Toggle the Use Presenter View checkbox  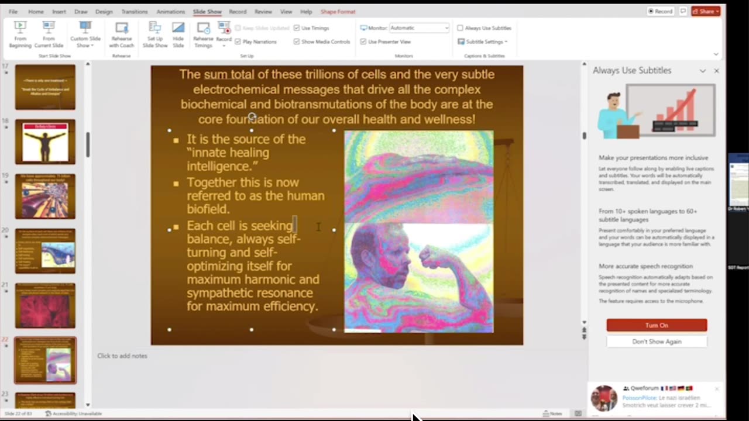pyautogui.click(x=363, y=42)
